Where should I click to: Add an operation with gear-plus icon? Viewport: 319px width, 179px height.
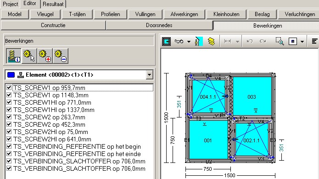pyautogui.click(x=45, y=56)
